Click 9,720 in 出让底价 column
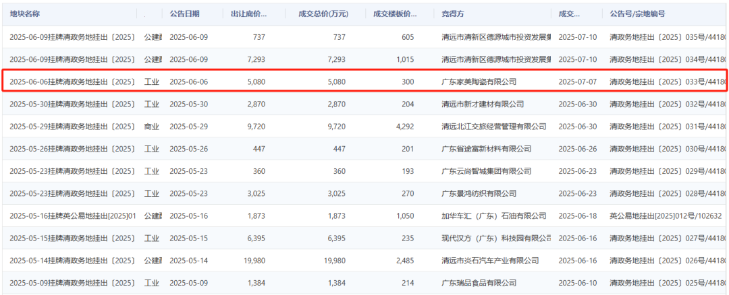The height and width of the screenshot is (295, 729). pyautogui.click(x=256, y=126)
